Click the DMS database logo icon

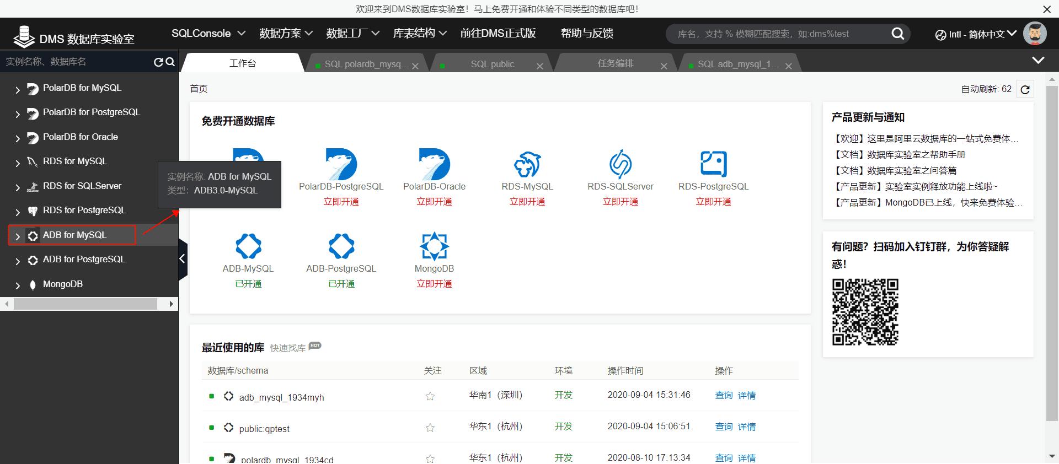point(24,36)
